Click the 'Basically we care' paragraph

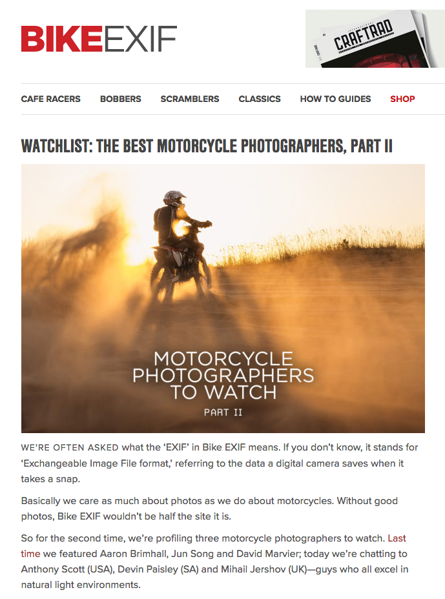tap(209, 509)
